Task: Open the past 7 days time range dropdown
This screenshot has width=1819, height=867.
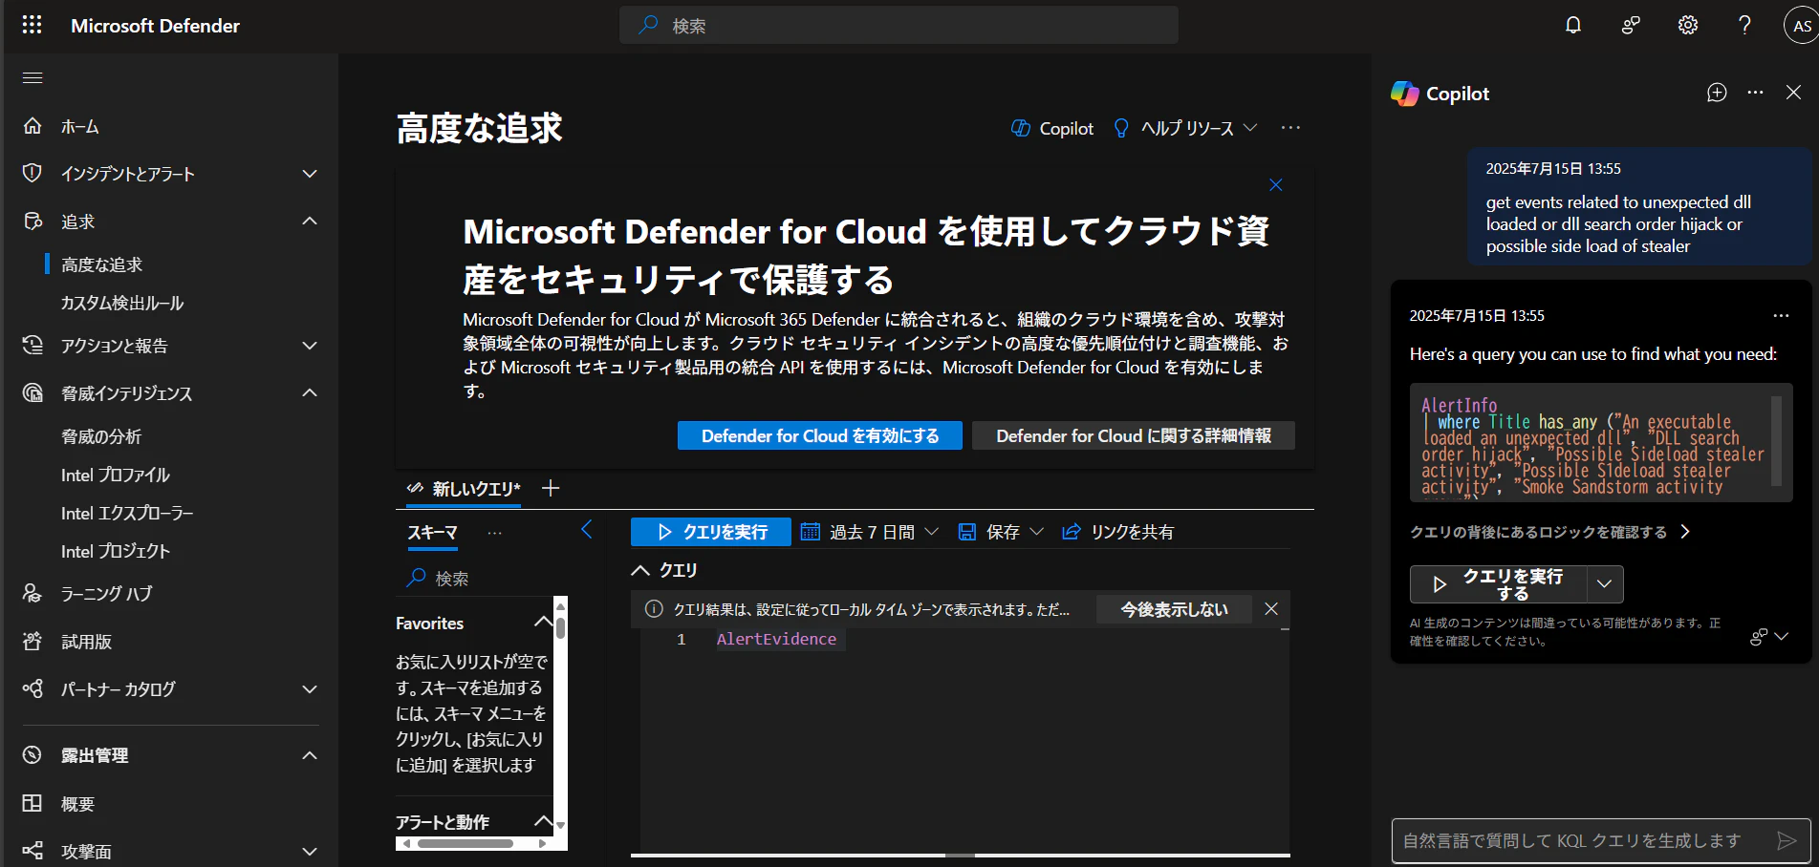Action: pyautogui.click(x=869, y=532)
